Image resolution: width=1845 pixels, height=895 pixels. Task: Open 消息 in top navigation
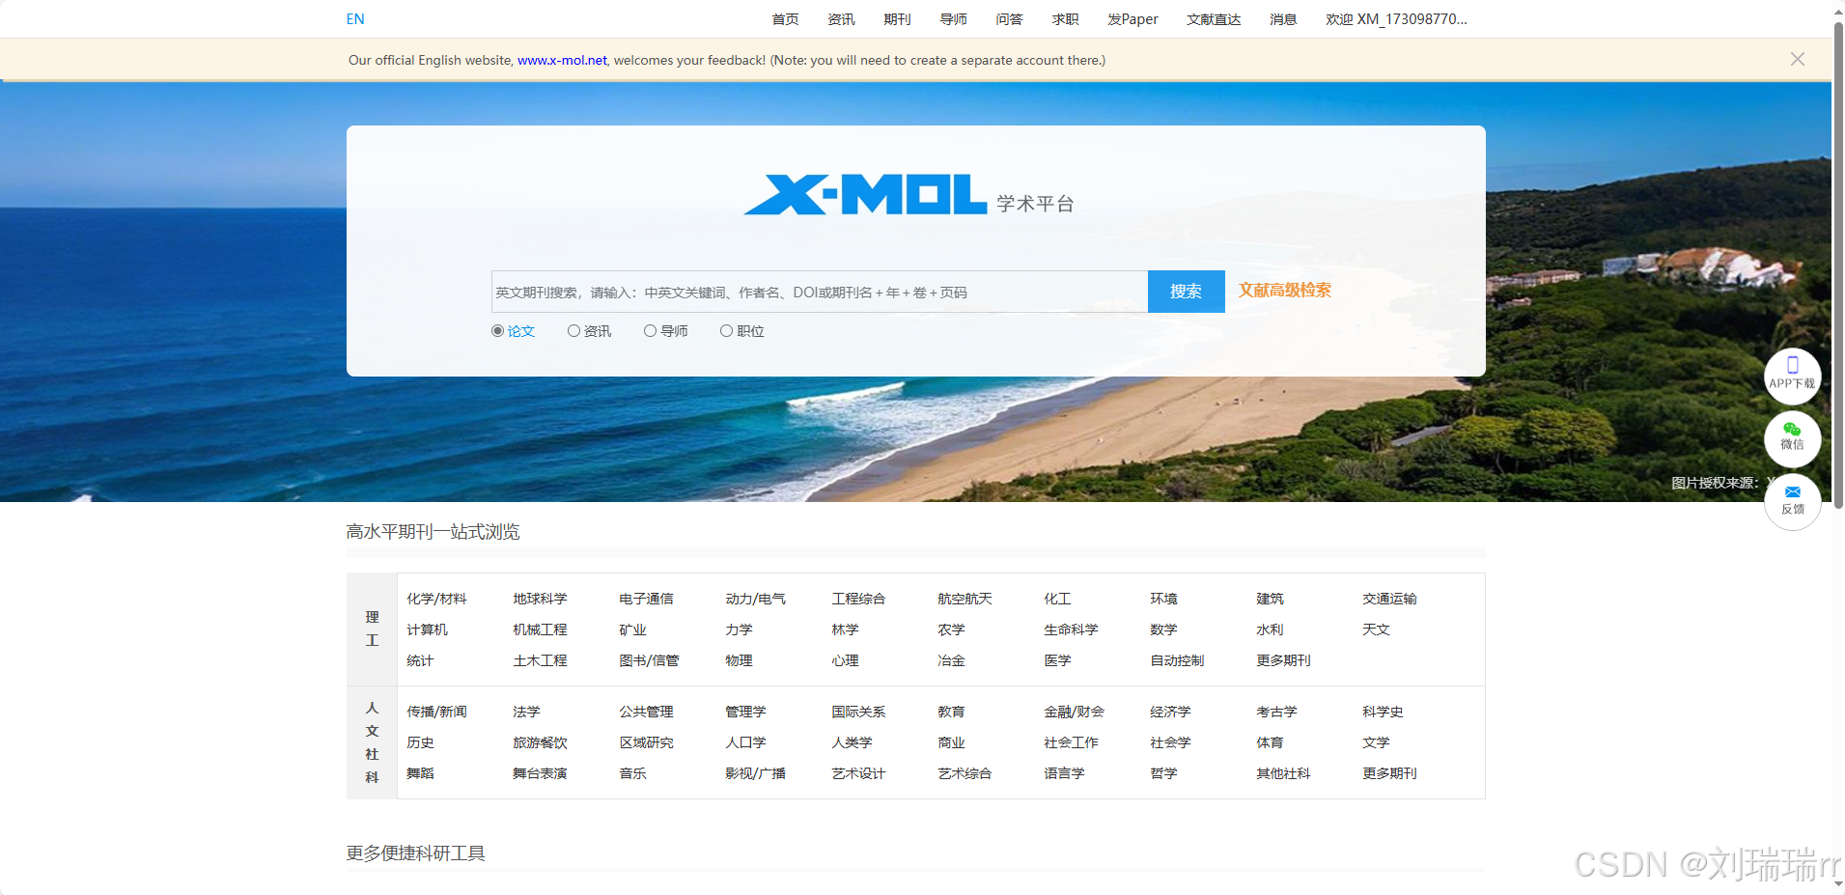1283,19
